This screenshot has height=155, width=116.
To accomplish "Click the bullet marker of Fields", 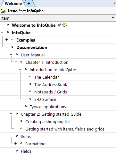I will pos(17,151).
